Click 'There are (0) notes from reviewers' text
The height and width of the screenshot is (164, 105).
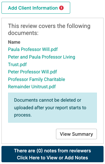[52, 151]
